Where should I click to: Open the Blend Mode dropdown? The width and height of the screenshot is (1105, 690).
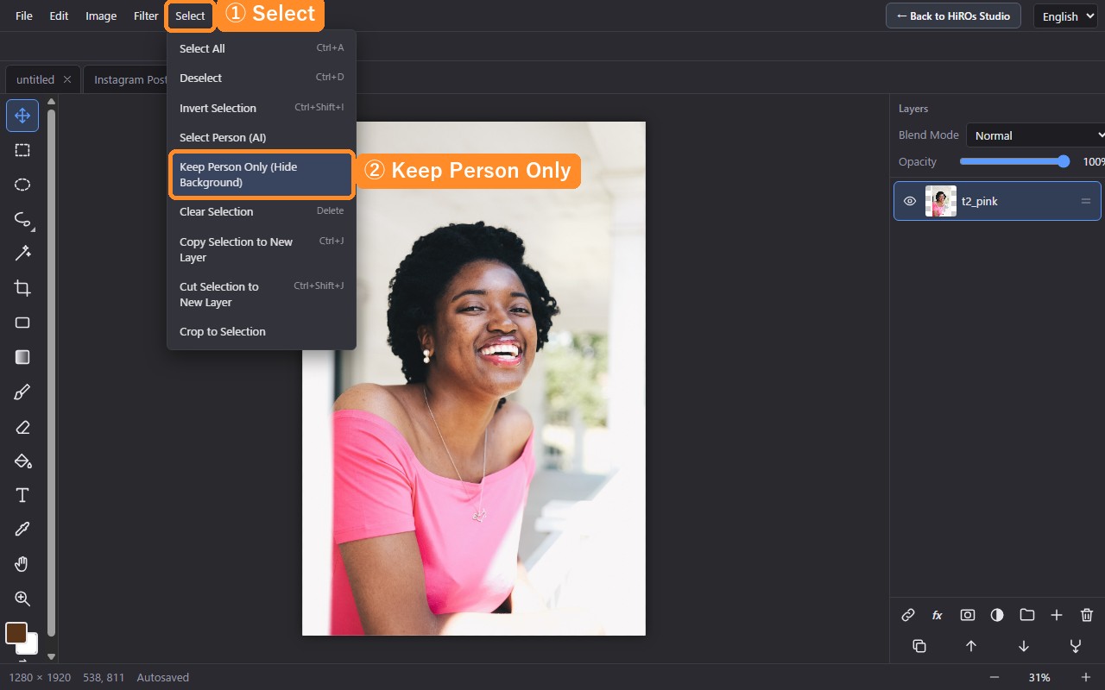[x=1035, y=135]
